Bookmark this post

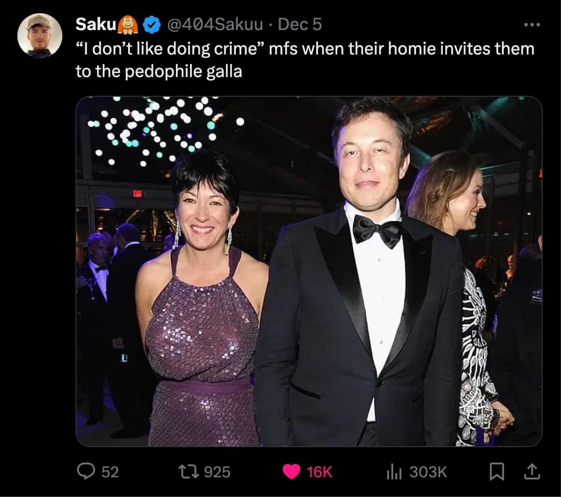tap(496, 472)
